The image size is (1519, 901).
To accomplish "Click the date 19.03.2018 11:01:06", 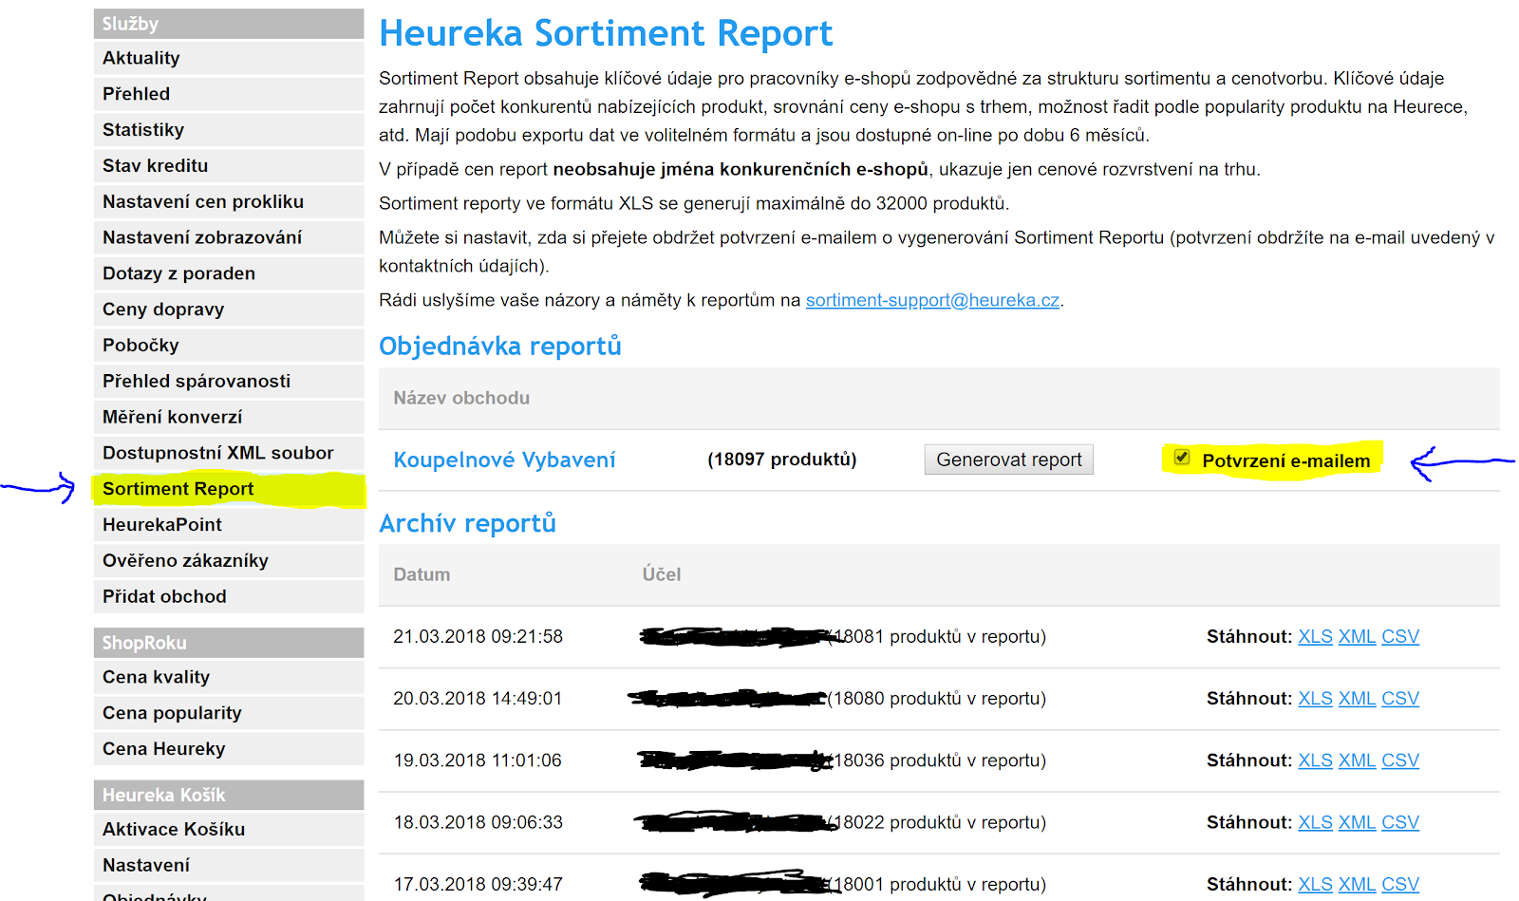I will pyautogui.click(x=478, y=760).
